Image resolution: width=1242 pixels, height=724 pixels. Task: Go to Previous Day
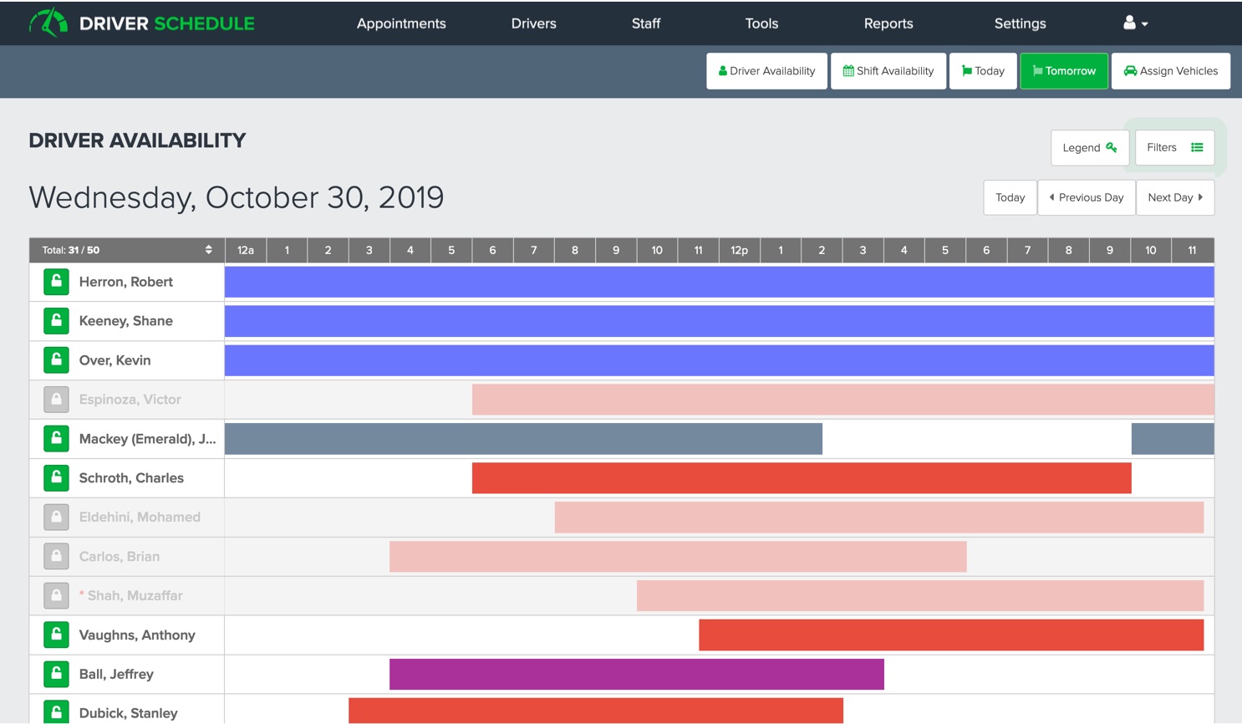[x=1086, y=198]
